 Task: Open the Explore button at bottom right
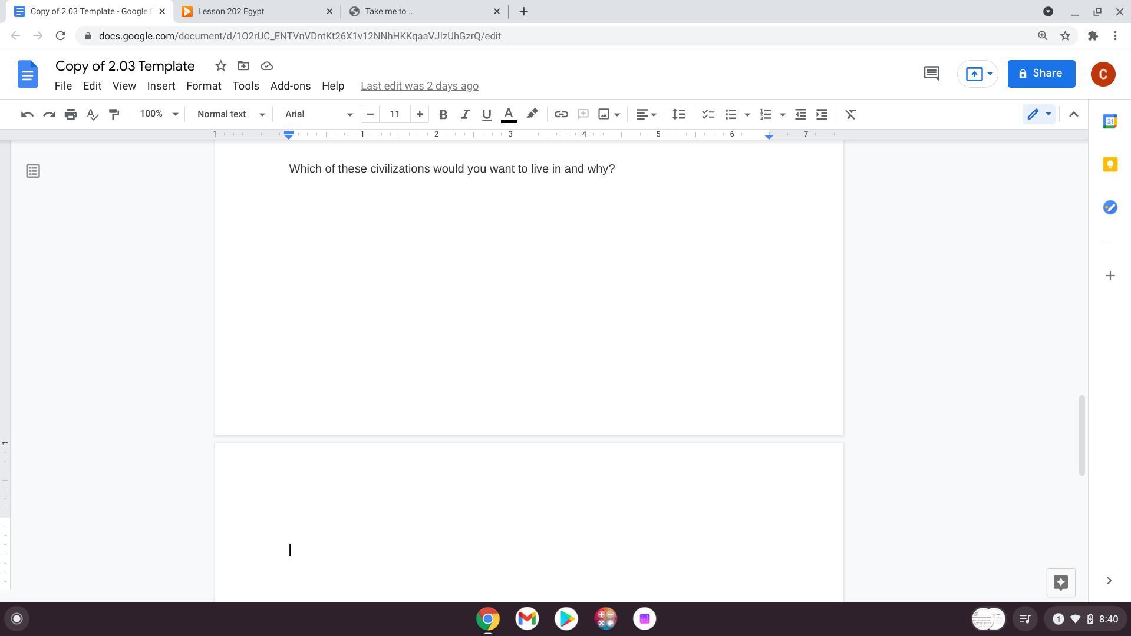pos(1061,582)
